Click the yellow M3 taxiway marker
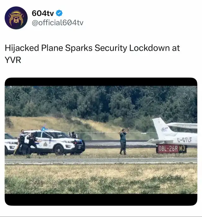202x217 pixels. (x=182, y=149)
